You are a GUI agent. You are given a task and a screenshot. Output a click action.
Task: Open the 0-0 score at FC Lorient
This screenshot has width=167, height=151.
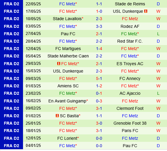99,138
